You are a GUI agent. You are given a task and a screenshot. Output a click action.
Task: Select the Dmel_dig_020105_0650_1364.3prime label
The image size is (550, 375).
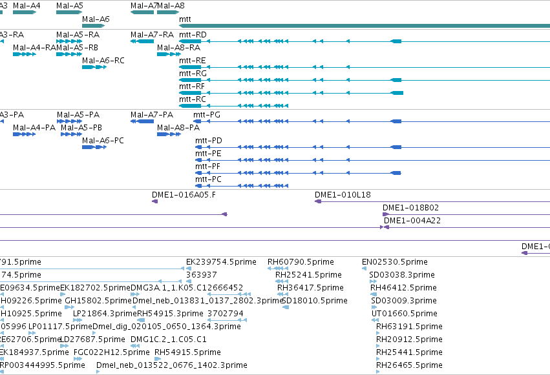167,327
